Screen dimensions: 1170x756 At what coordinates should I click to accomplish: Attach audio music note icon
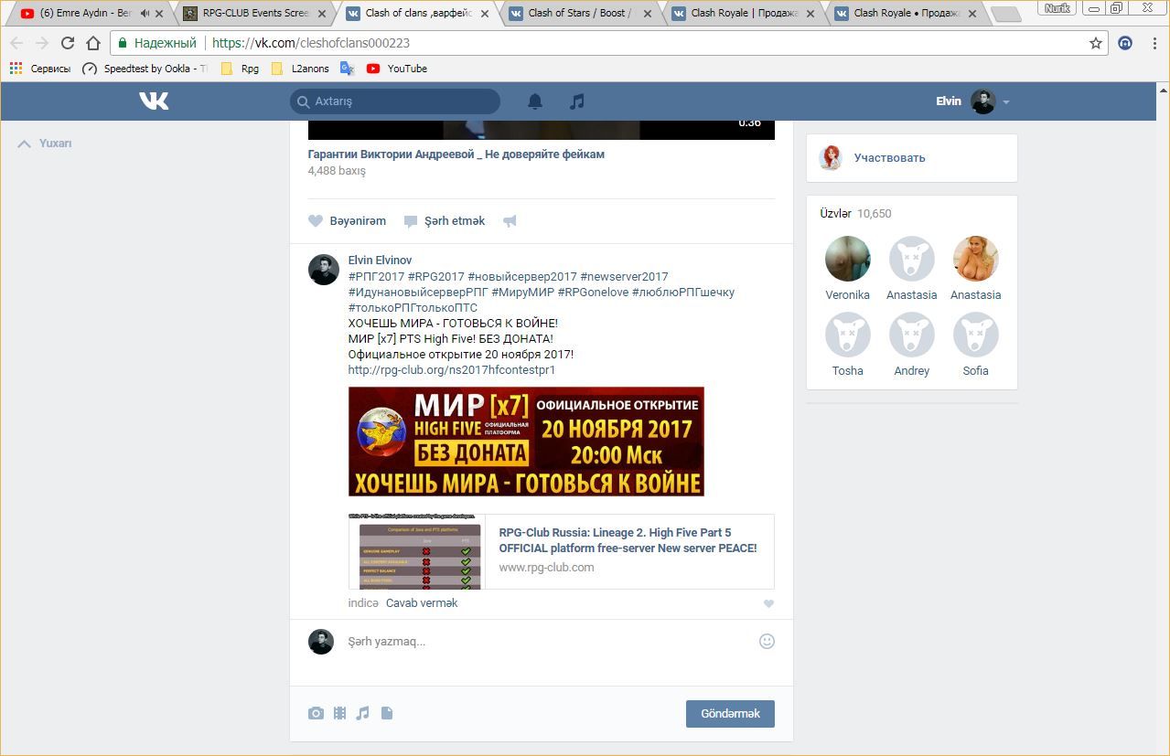(362, 713)
